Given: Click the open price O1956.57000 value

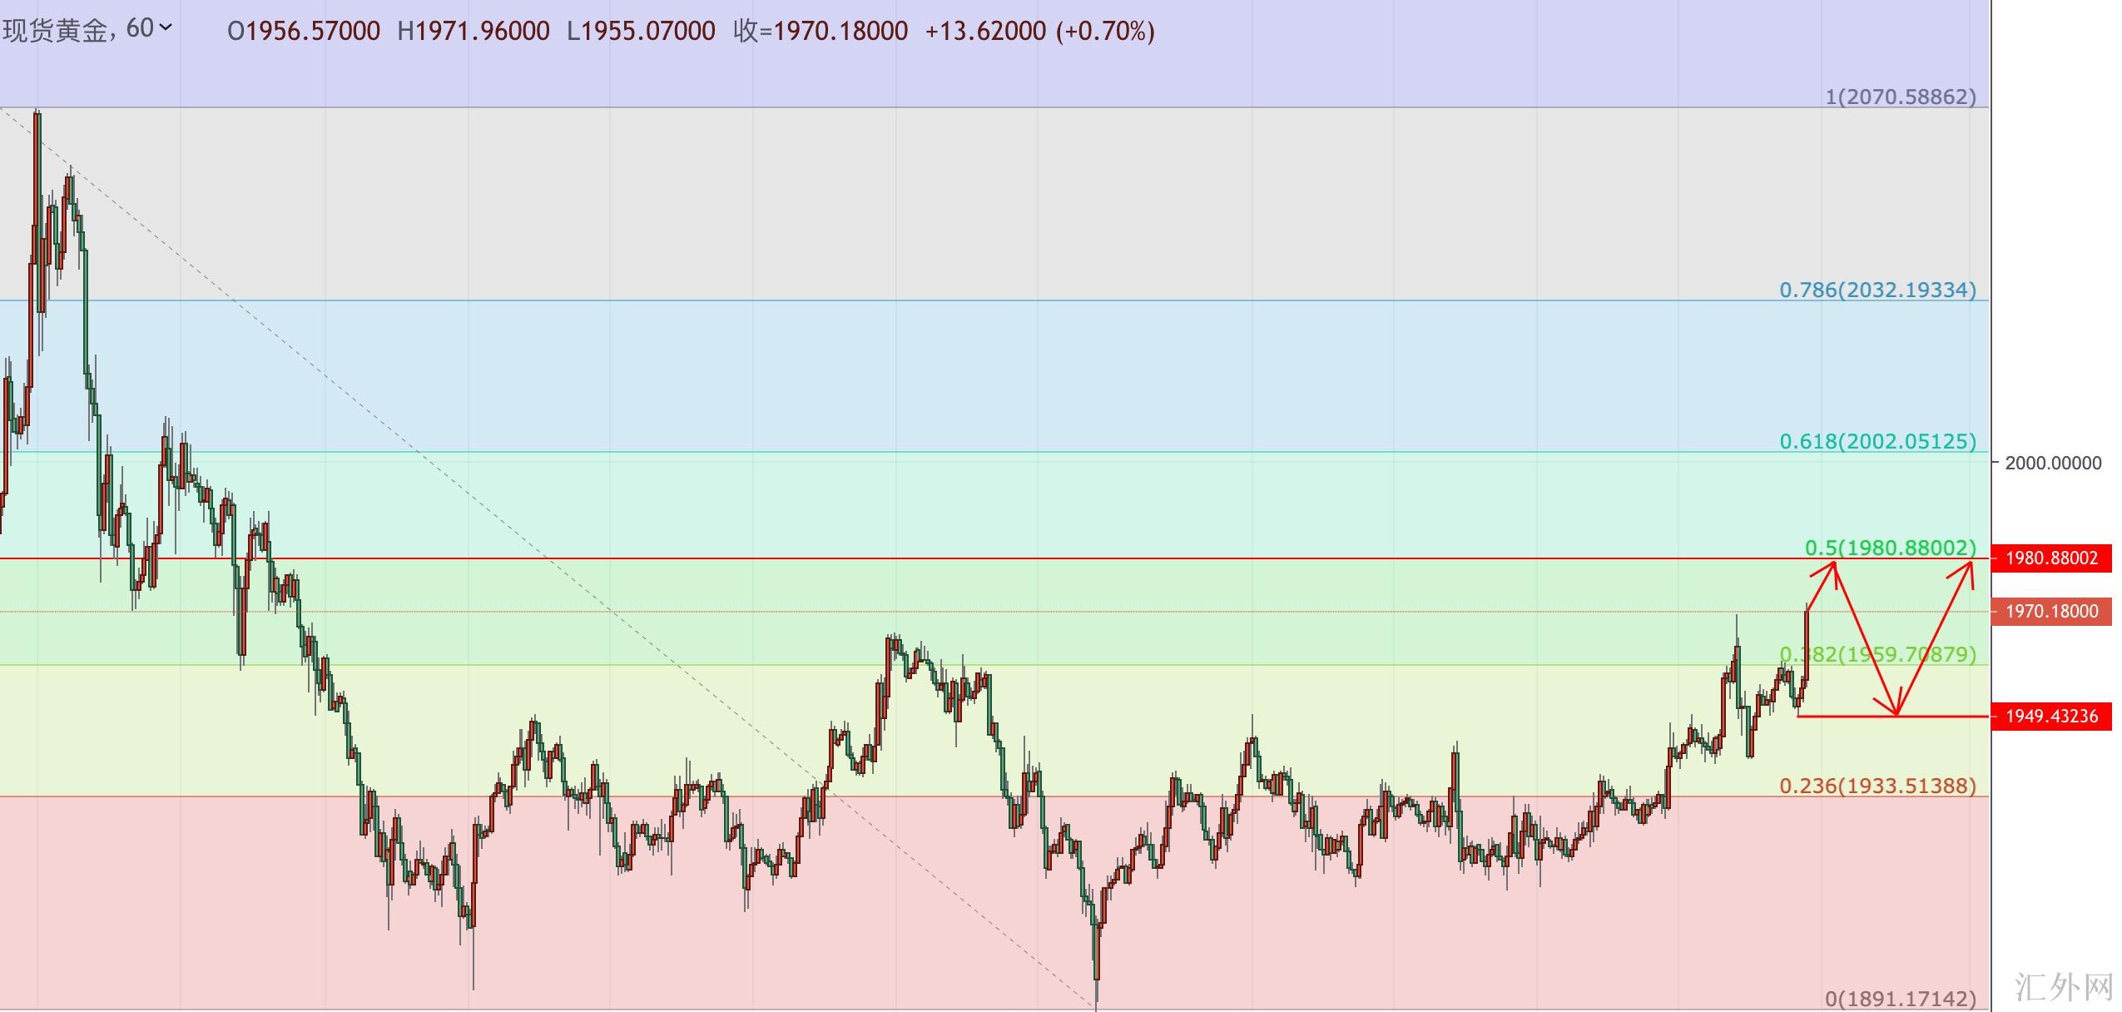Looking at the screenshot, I should pyautogui.click(x=303, y=31).
